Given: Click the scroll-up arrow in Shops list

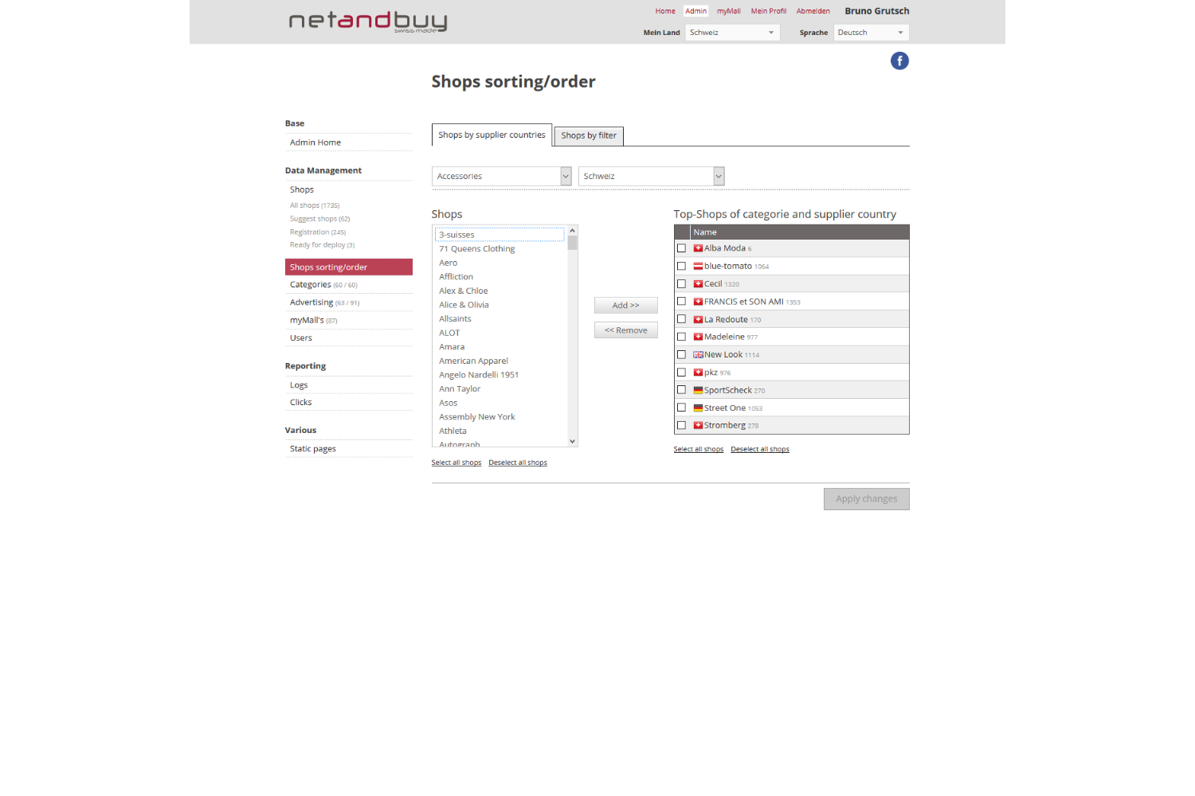Looking at the screenshot, I should click(x=572, y=231).
